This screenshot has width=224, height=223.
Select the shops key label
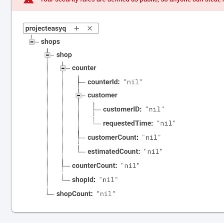tap(50, 42)
